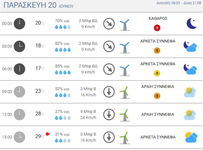The width and height of the screenshot is (203, 150).
Task: Click the ΠΑΡΑΣΚΕΥΗ 20 ΙΟΥΝΙΟΥ heading
Action: click(39, 5)
